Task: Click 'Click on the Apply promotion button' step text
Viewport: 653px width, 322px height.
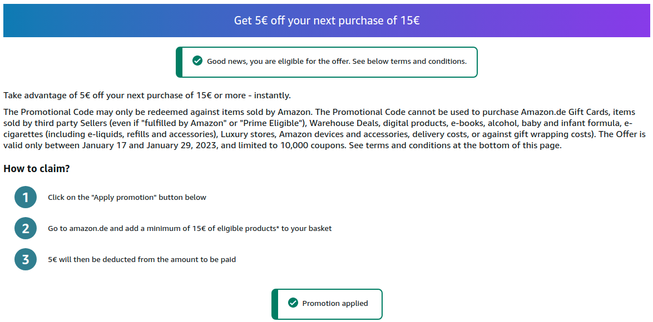Action: (x=127, y=197)
